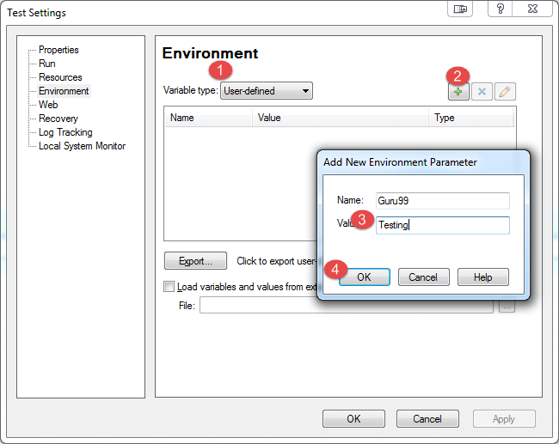Image resolution: width=559 pixels, height=444 pixels.
Task: Click the layout icon in the title bar
Action: pyautogui.click(x=460, y=9)
